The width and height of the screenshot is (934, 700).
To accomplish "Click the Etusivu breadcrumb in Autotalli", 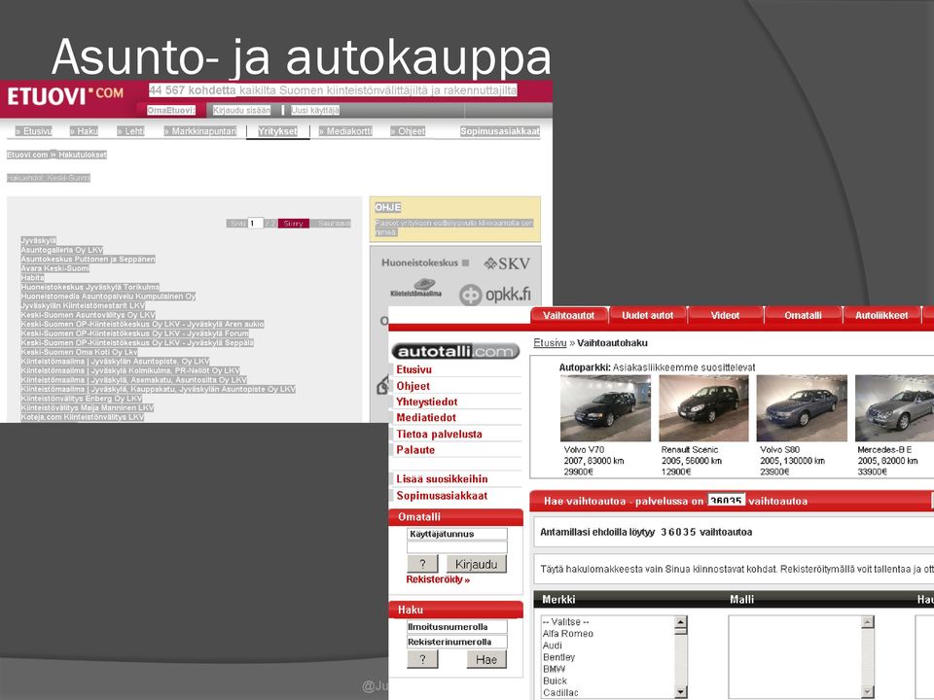I will (x=550, y=343).
